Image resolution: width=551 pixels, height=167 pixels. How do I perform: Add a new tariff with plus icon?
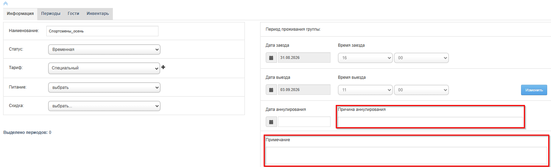163,67
